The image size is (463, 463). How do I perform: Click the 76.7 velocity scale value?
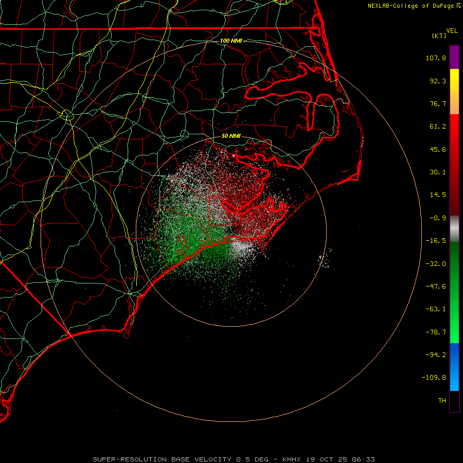[438, 103]
